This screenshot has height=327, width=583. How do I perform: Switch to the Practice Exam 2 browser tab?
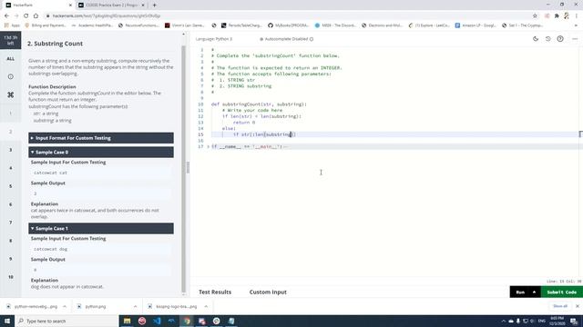(111, 5)
